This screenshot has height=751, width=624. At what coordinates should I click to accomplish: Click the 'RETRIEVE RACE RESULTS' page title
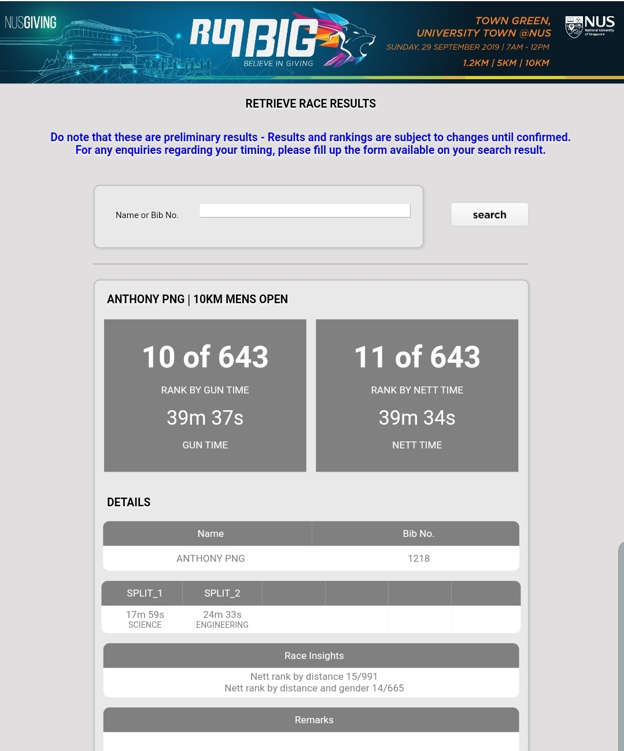tap(311, 104)
